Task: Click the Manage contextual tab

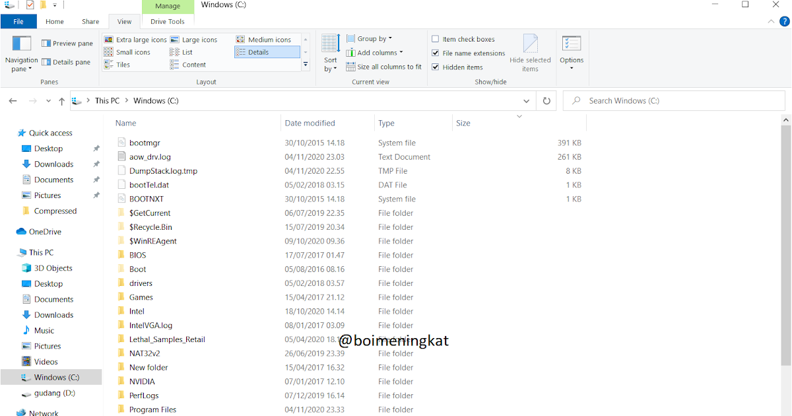Action: pos(168,7)
